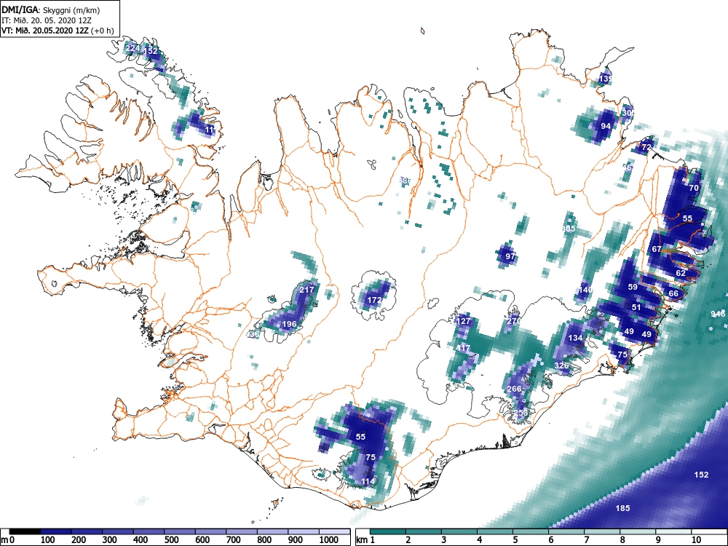Click the '100' label in the meter legend
The height and width of the screenshot is (546, 728).
point(48,540)
